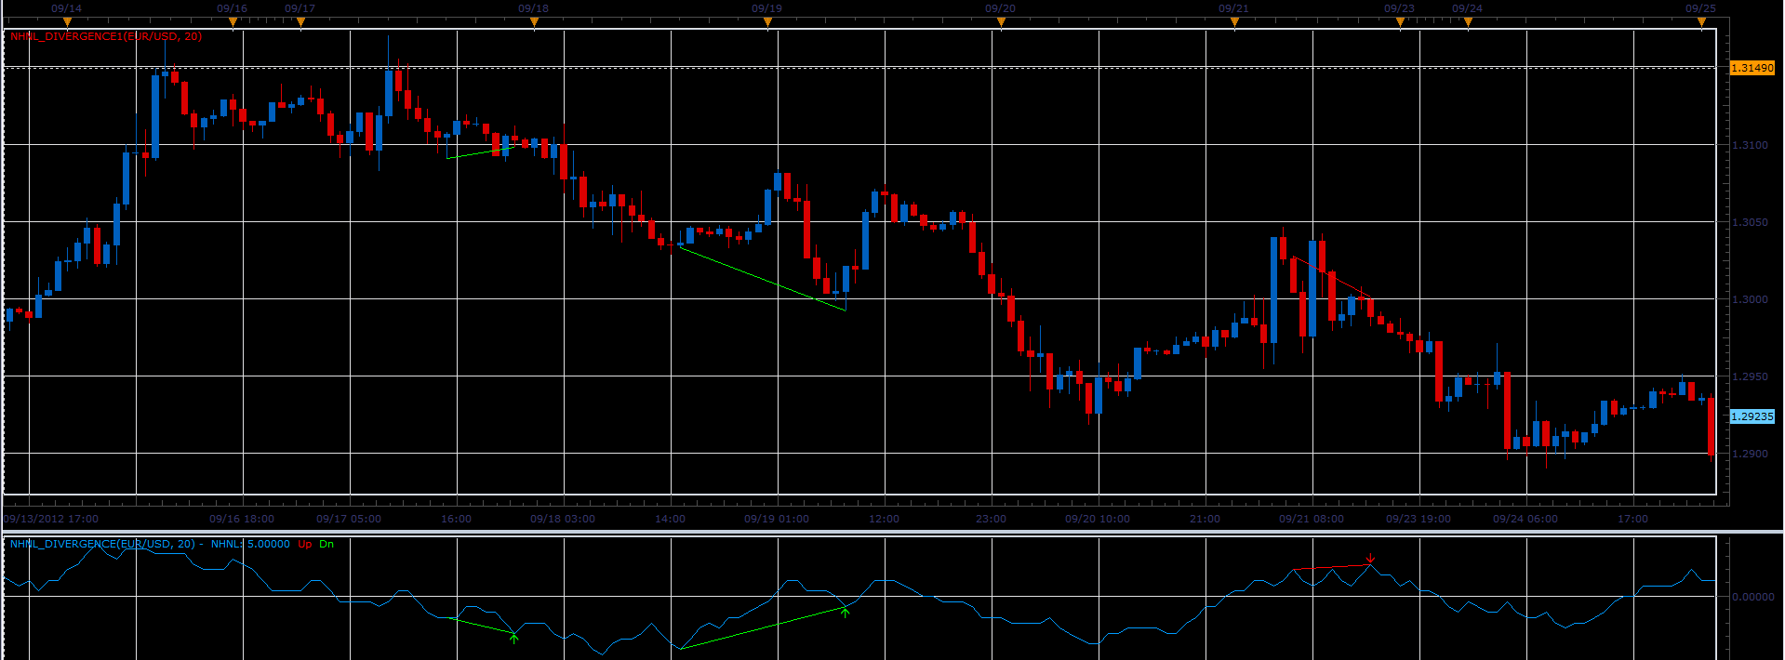Click the 09/19 01:00 time axis label
1785x660 pixels.
click(x=777, y=519)
